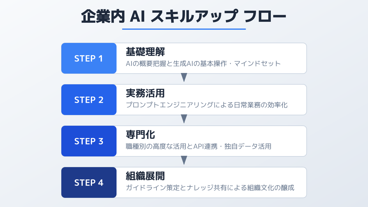Click the down arrow below STEP 2
Screen dimensions: 368x207
[x=184, y=119]
